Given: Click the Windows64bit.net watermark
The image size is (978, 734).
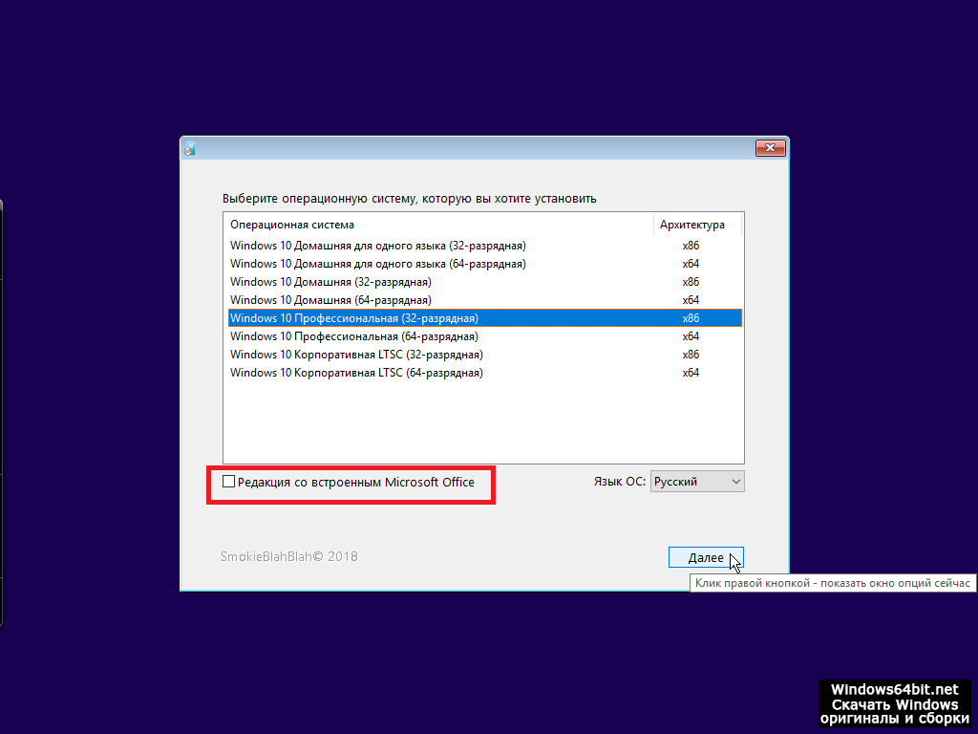Looking at the screenshot, I should click(894, 703).
